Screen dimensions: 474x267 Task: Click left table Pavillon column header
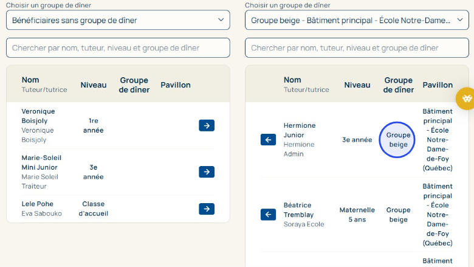176,85
